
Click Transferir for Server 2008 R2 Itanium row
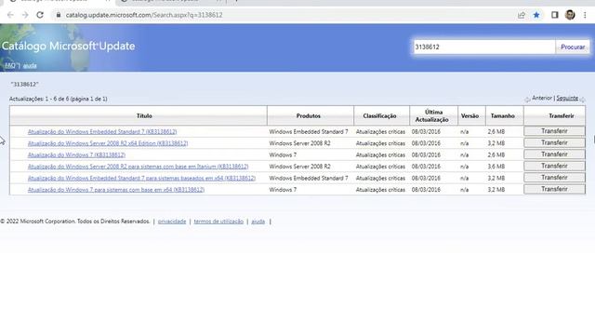click(x=554, y=166)
